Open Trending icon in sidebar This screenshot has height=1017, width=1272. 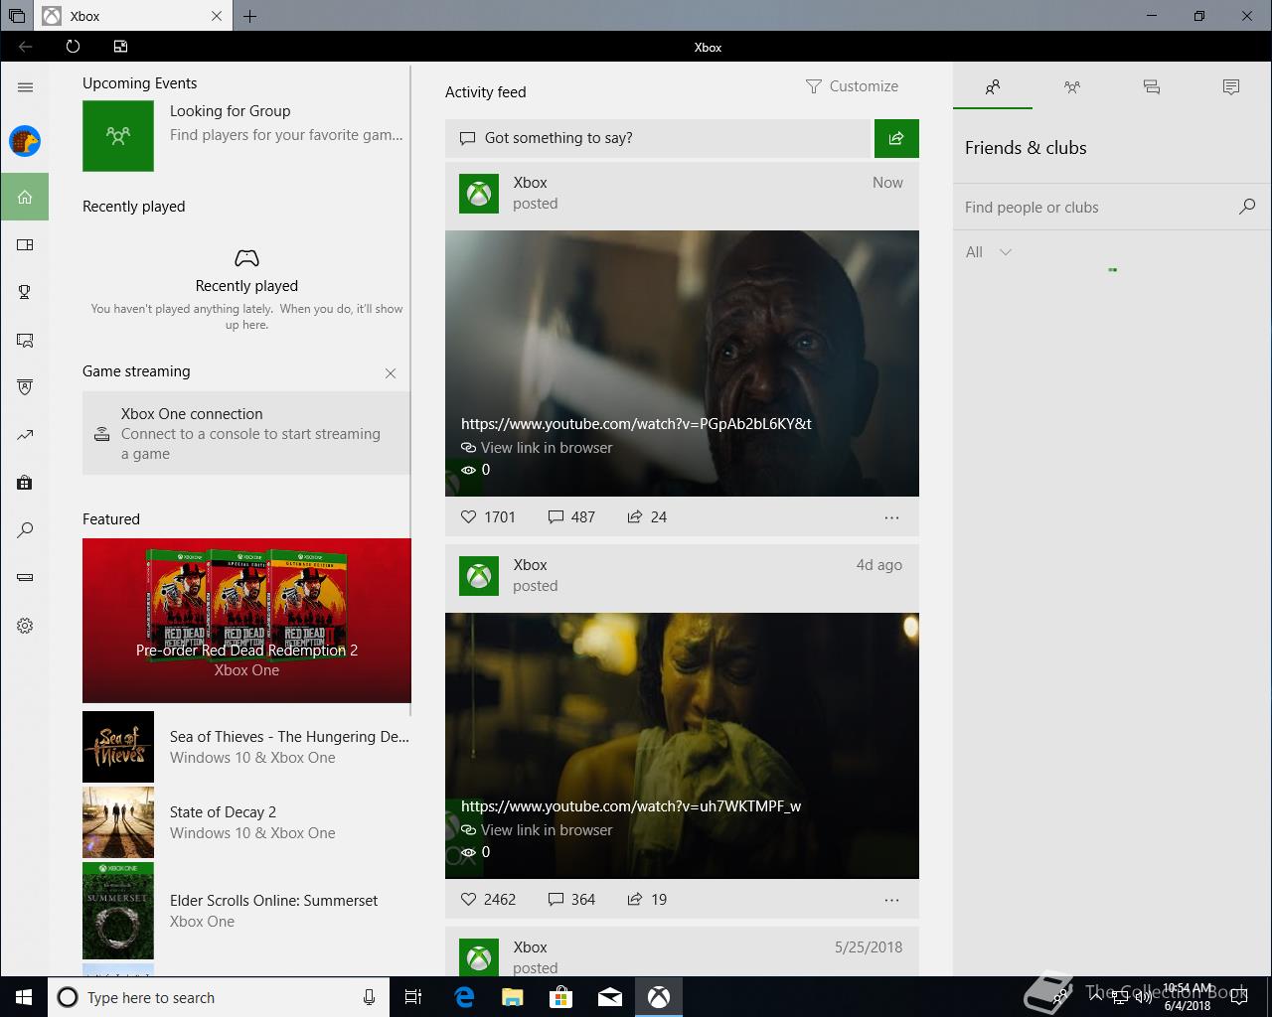pos(25,435)
